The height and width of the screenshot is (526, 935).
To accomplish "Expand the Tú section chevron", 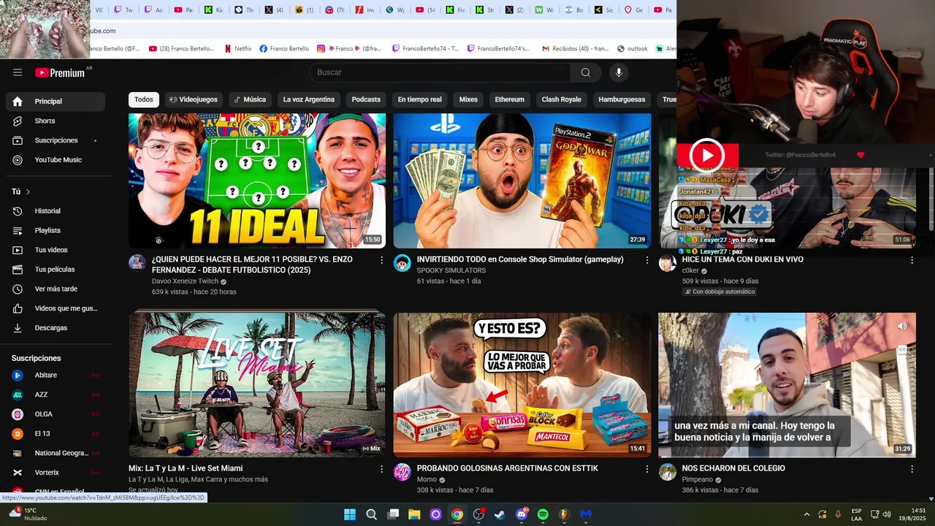I will coord(28,191).
